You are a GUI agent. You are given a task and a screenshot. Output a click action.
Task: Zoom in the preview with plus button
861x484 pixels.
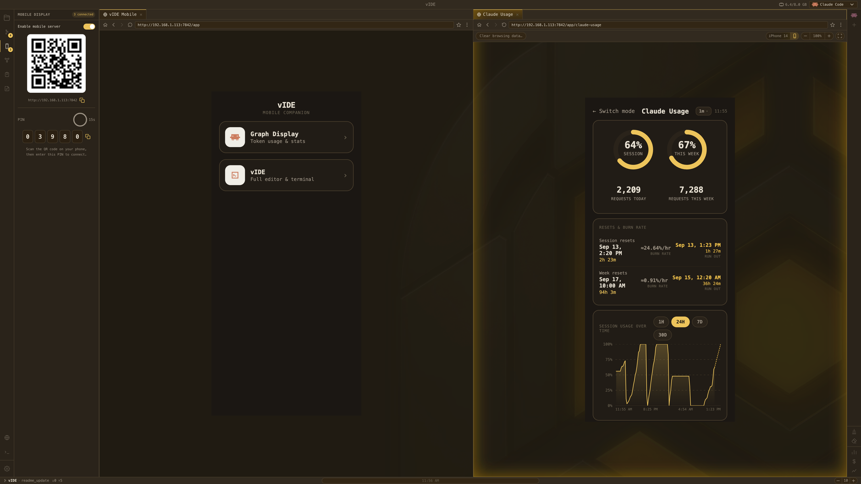click(x=829, y=36)
